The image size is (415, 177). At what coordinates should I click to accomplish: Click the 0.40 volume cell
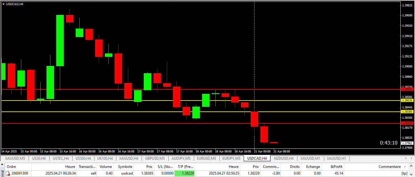click(x=109, y=173)
